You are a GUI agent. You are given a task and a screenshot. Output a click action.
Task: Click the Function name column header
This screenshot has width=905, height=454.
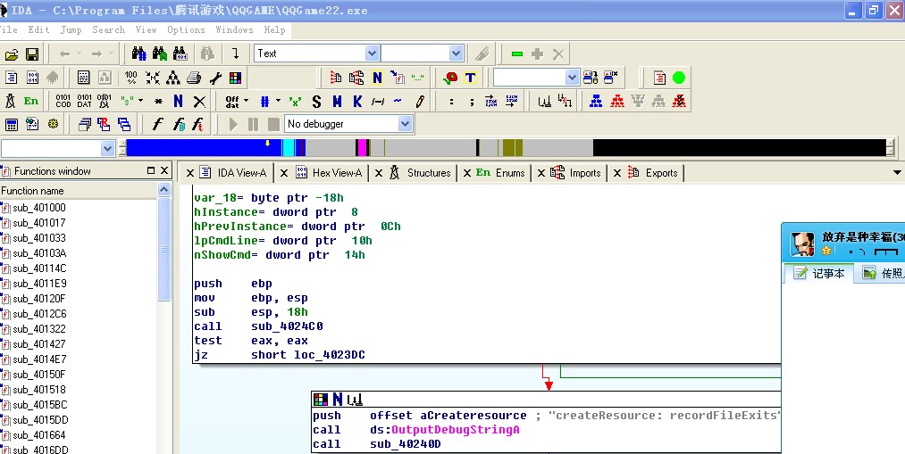tap(78, 191)
